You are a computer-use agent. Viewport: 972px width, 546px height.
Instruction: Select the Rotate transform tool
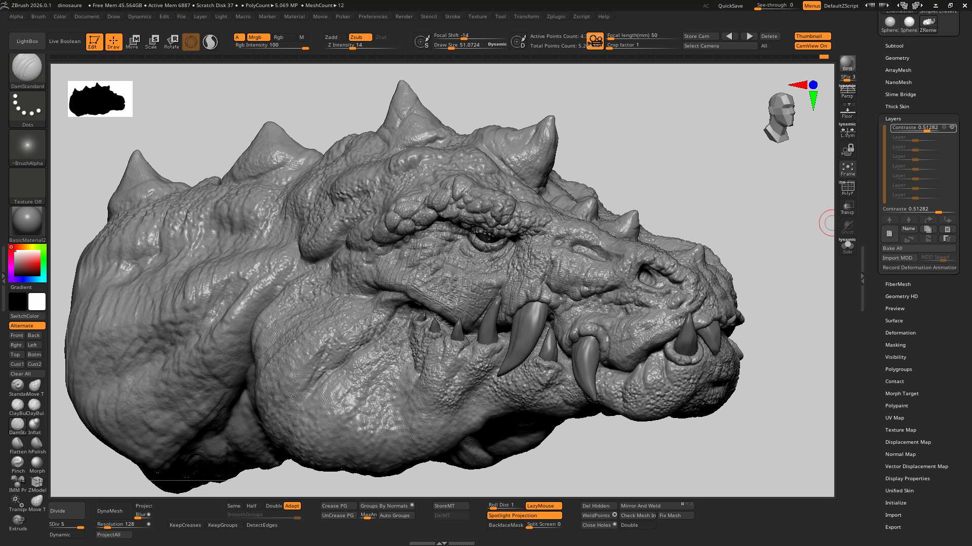[172, 41]
